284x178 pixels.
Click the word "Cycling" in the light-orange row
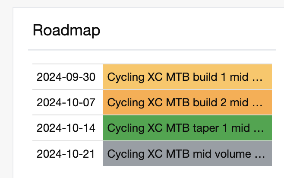(126, 78)
